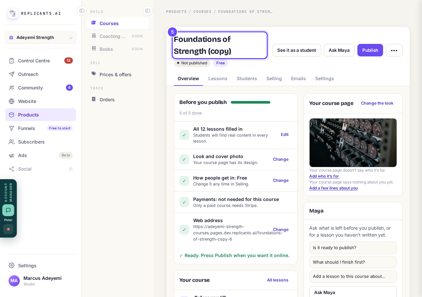Viewport: 422px width, 297px height.
Task: Open the Selling tab
Action: (274, 79)
